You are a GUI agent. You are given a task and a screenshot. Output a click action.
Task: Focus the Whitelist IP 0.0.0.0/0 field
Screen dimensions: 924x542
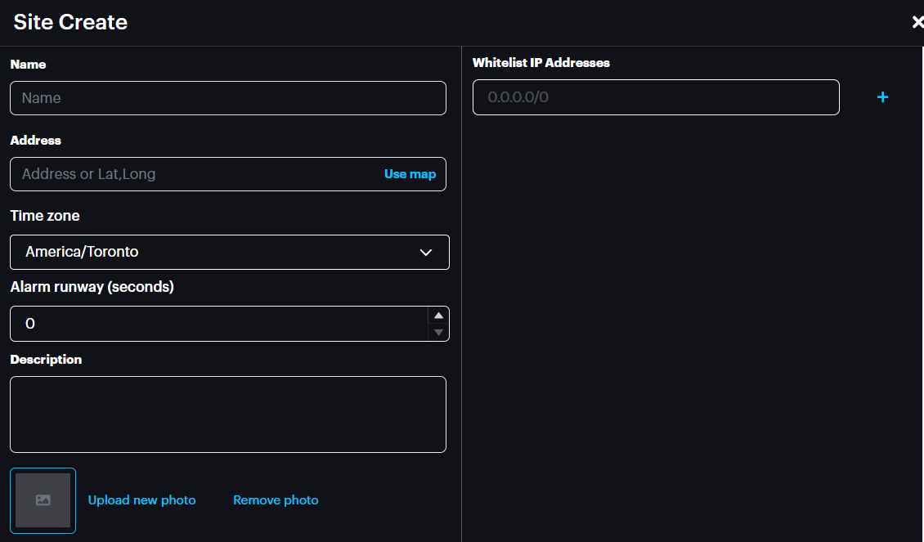pyautogui.click(x=655, y=97)
